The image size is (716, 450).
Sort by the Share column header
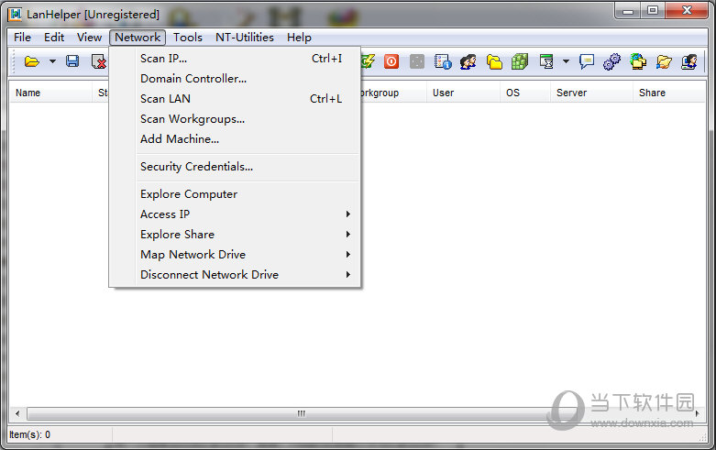(669, 93)
